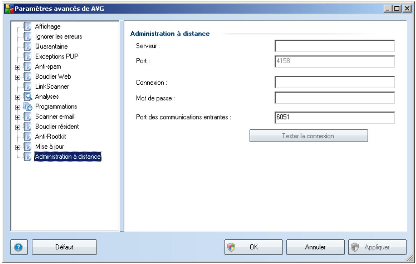
Task: Minimize the AVG settings window
Action: click(388, 9)
